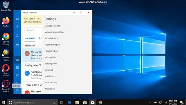Open the folders icon in Mail sidebar
186x105 pixels.
[17, 45]
